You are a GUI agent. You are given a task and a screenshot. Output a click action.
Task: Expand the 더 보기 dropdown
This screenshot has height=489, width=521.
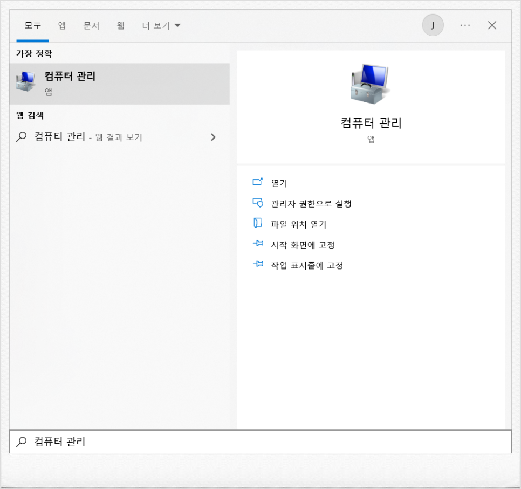(161, 25)
